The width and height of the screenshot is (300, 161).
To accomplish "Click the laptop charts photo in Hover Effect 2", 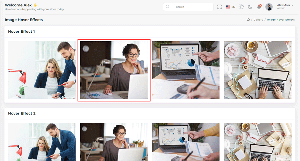I will coord(186,142).
